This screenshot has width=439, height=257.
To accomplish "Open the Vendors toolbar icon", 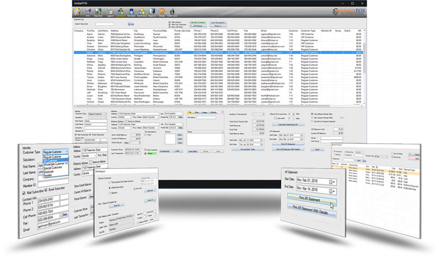I will (131, 12).
